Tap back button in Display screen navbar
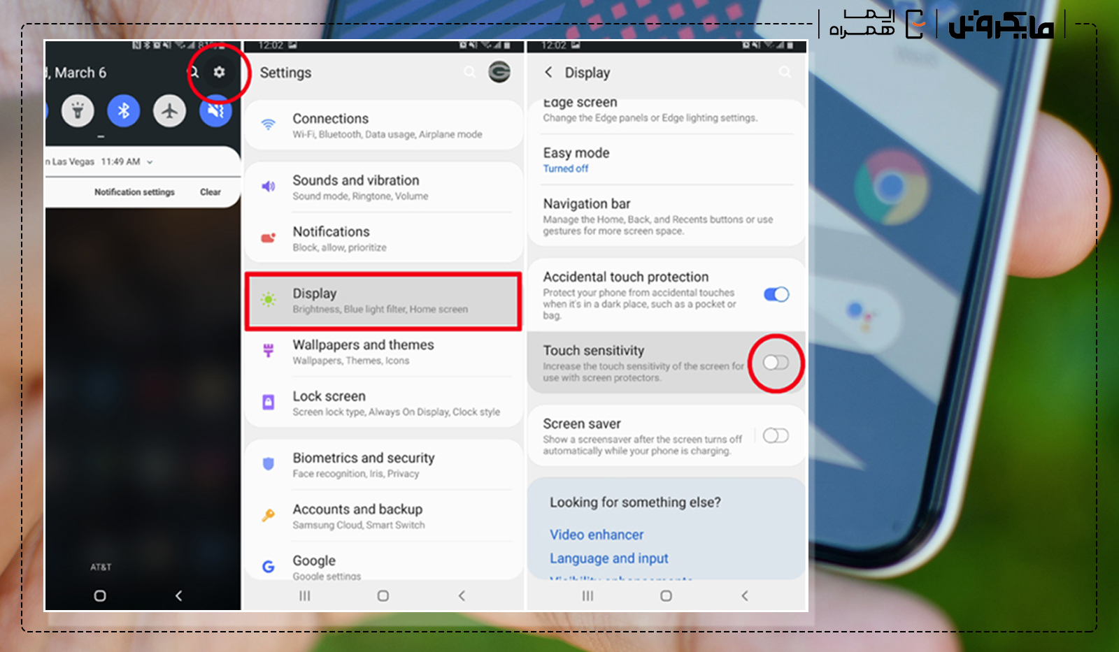Screen dimensions: 1119x652 [745, 596]
